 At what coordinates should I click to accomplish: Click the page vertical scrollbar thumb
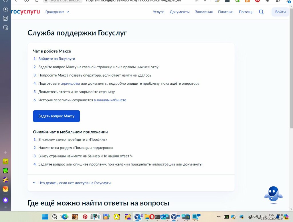291,68
